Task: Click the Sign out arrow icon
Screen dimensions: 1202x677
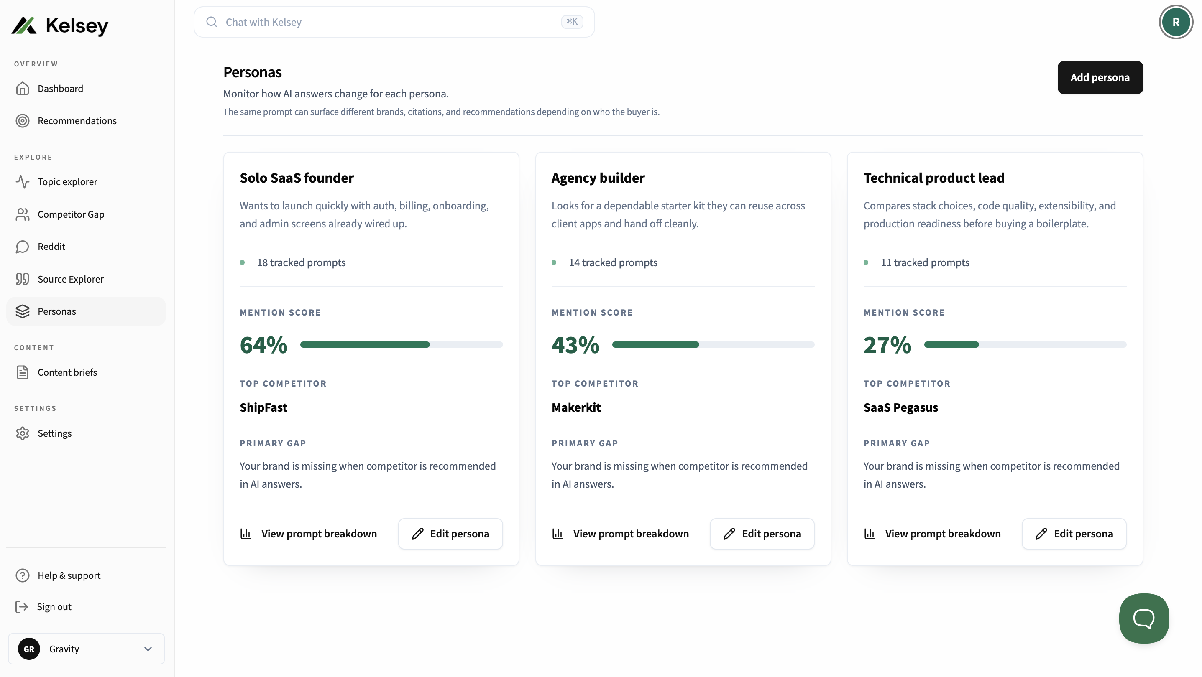Action: click(x=21, y=607)
